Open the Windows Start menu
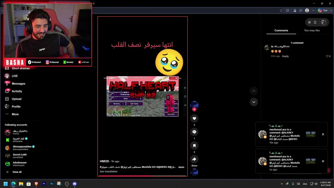Viewport: 334px width, 188px height. pos(5,184)
